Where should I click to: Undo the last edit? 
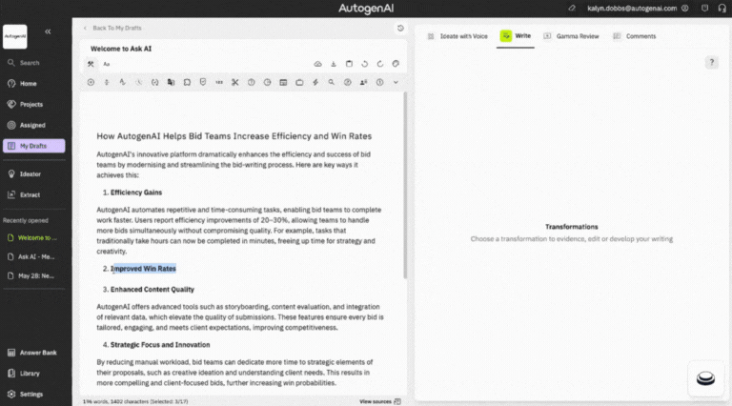(x=365, y=64)
